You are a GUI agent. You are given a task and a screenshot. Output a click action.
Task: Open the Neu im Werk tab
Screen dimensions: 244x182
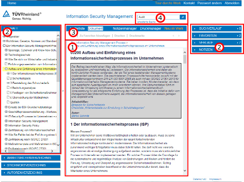tap(174, 29)
